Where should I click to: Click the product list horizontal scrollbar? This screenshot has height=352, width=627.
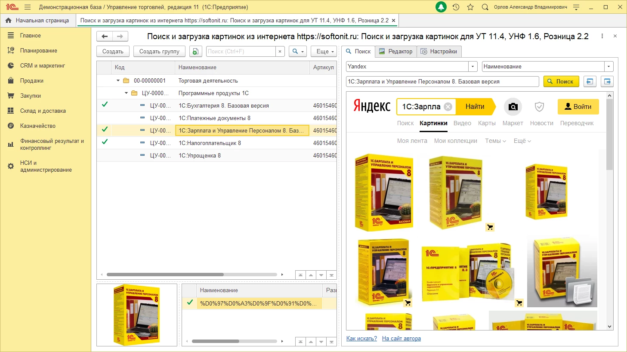click(165, 275)
